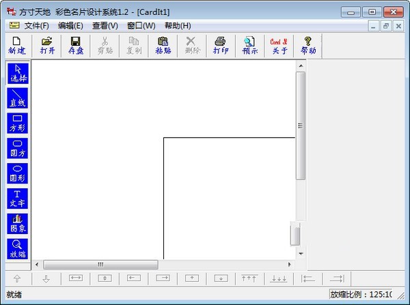Image resolution: width=410 pixels, height=305 pixels.
Task: Restore the inner CardIt1 document window
Action: 386,26
